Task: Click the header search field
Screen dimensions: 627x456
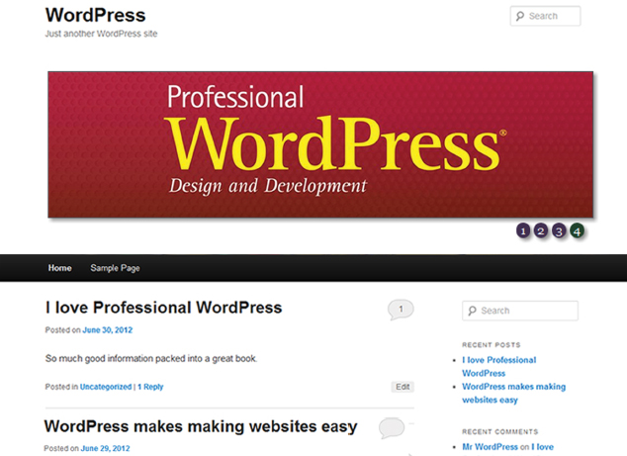Action: coord(545,16)
